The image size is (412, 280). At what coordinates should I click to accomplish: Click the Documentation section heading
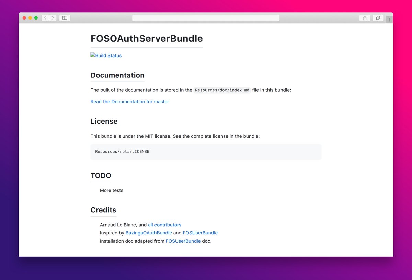[117, 75]
